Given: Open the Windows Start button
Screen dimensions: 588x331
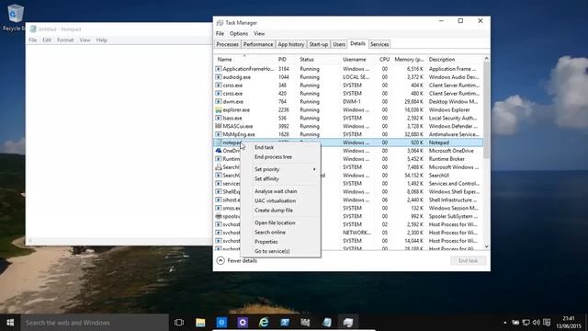Looking at the screenshot, I should pyautogui.click(x=10, y=323).
